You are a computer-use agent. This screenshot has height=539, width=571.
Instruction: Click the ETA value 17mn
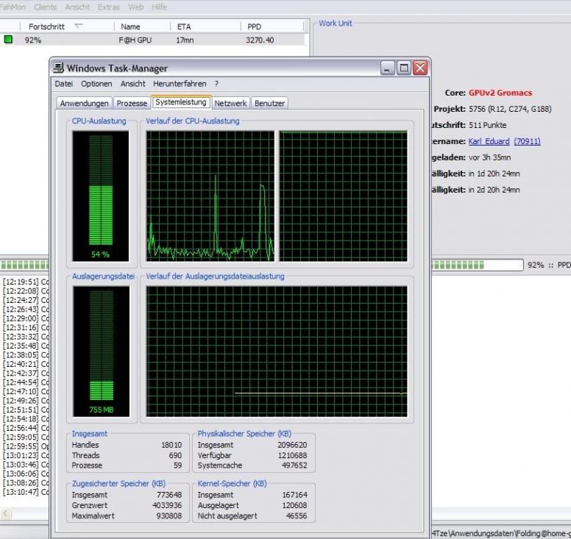tap(185, 40)
